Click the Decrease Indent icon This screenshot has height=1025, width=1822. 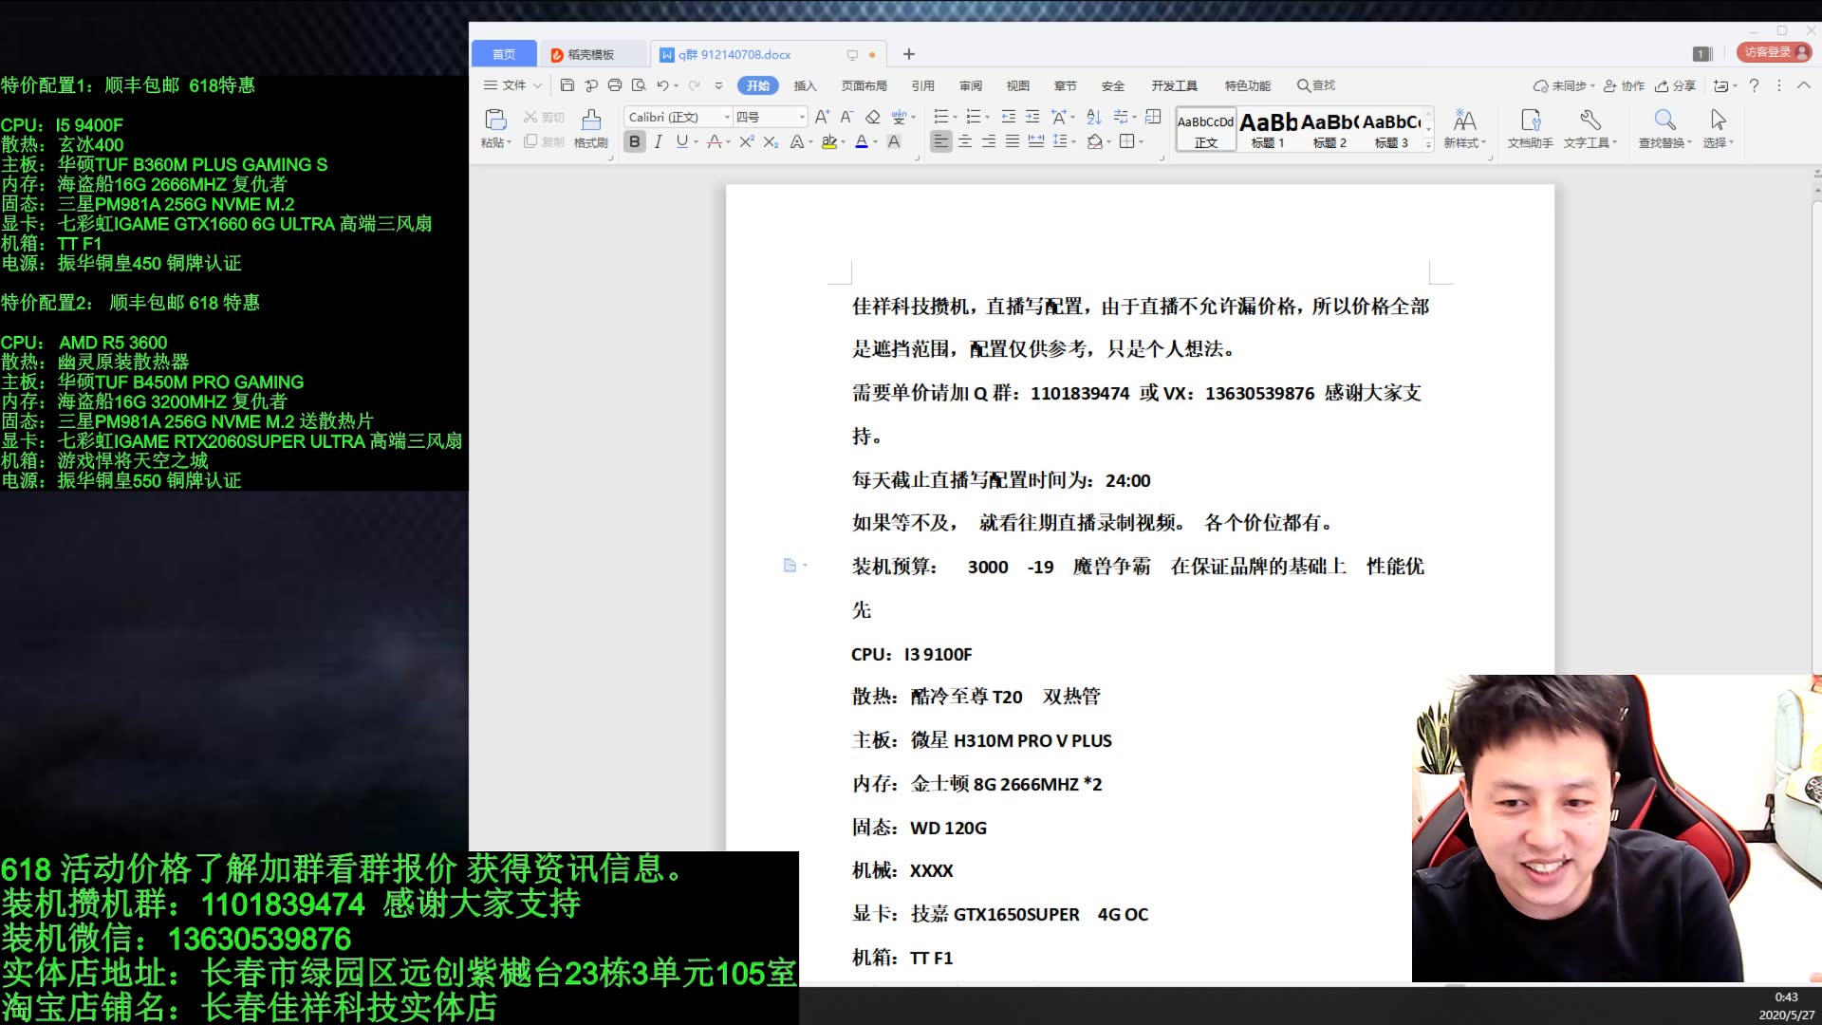(x=1009, y=117)
